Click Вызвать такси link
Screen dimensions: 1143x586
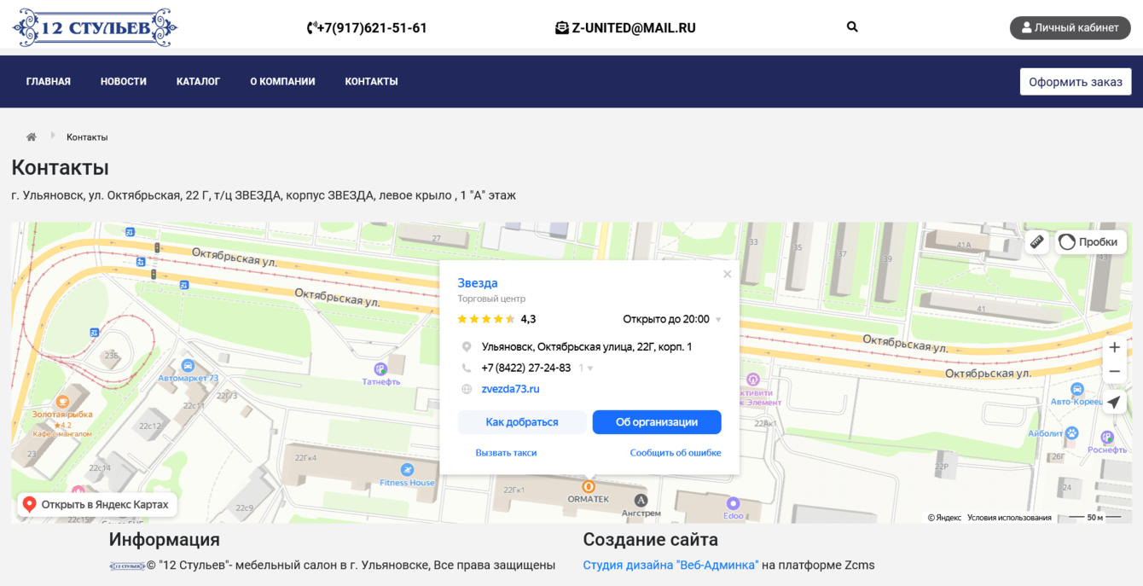(506, 453)
